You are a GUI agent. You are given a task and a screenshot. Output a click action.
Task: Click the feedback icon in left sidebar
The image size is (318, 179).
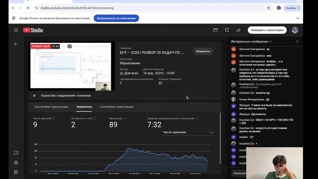tap(16, 172)
